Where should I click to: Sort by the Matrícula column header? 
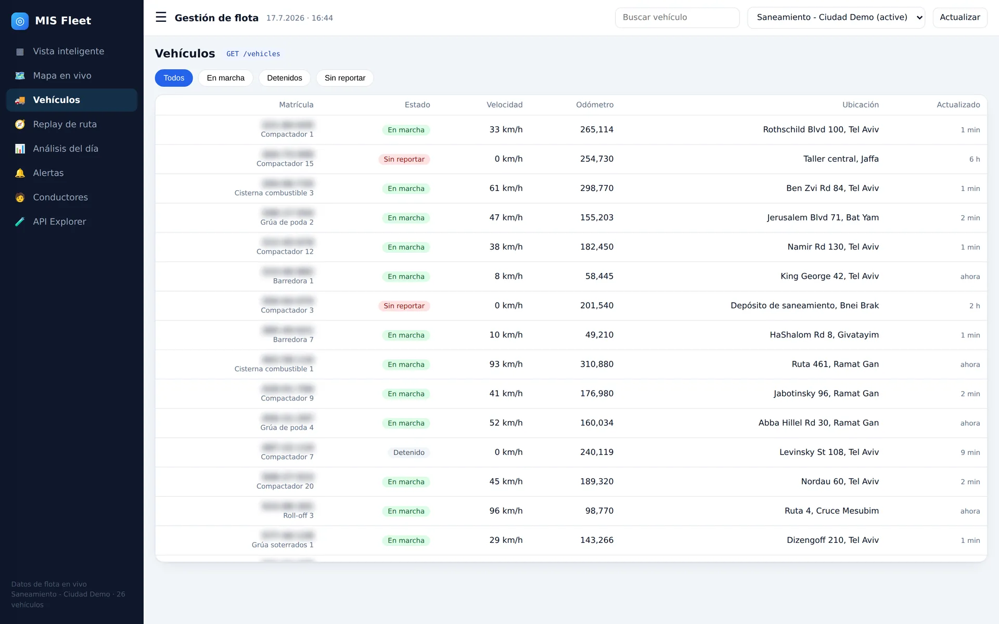[296, 105]
